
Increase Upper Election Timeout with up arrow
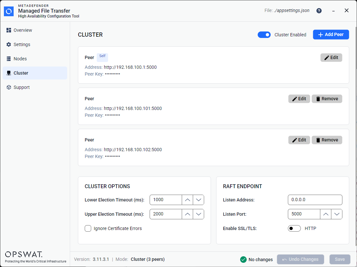click(187, 214)
